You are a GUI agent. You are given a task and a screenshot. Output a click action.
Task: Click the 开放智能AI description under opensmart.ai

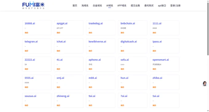[x=157, y=64]
